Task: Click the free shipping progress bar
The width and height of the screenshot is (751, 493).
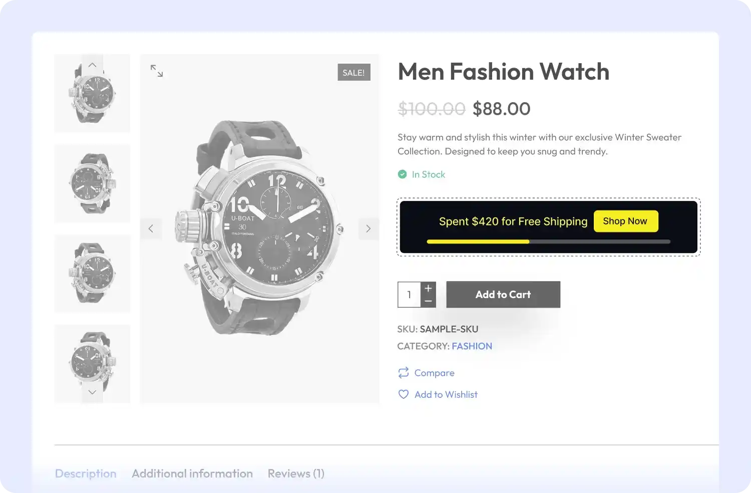Action: (548, 241)
